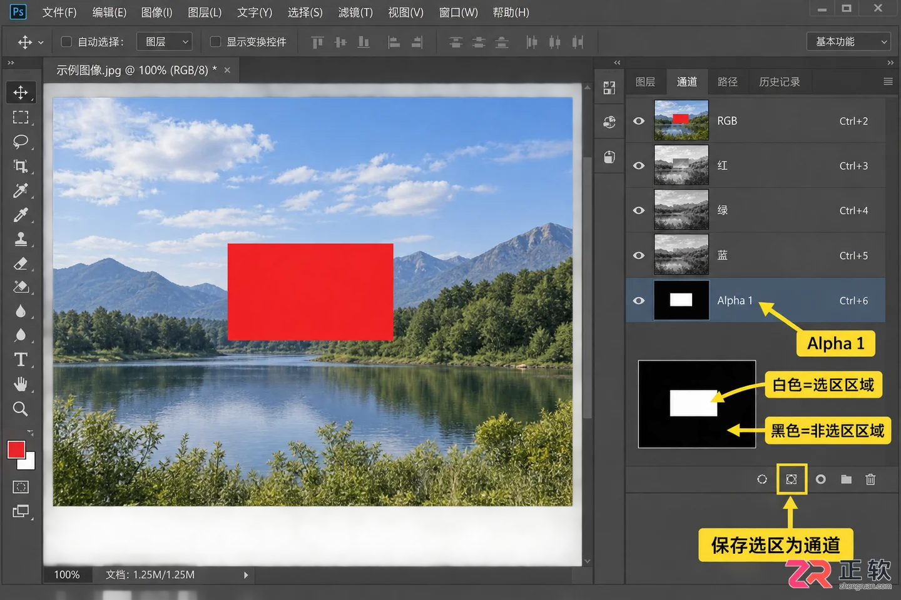Select the Lasso tool
901x600 pixels.
[x=21, y=141]
